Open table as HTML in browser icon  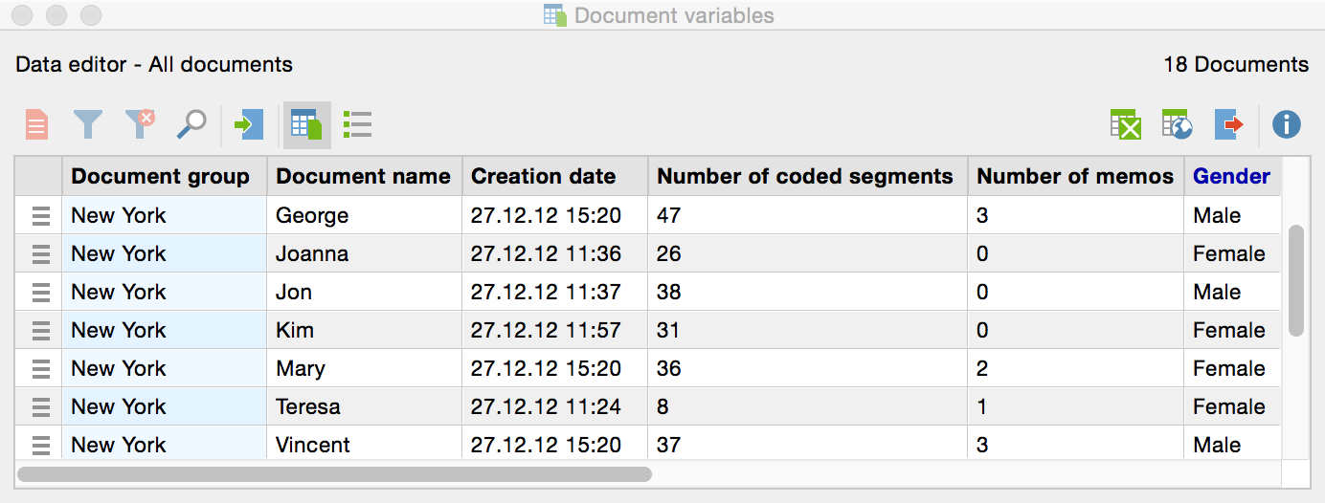[x=1177, y=124]
